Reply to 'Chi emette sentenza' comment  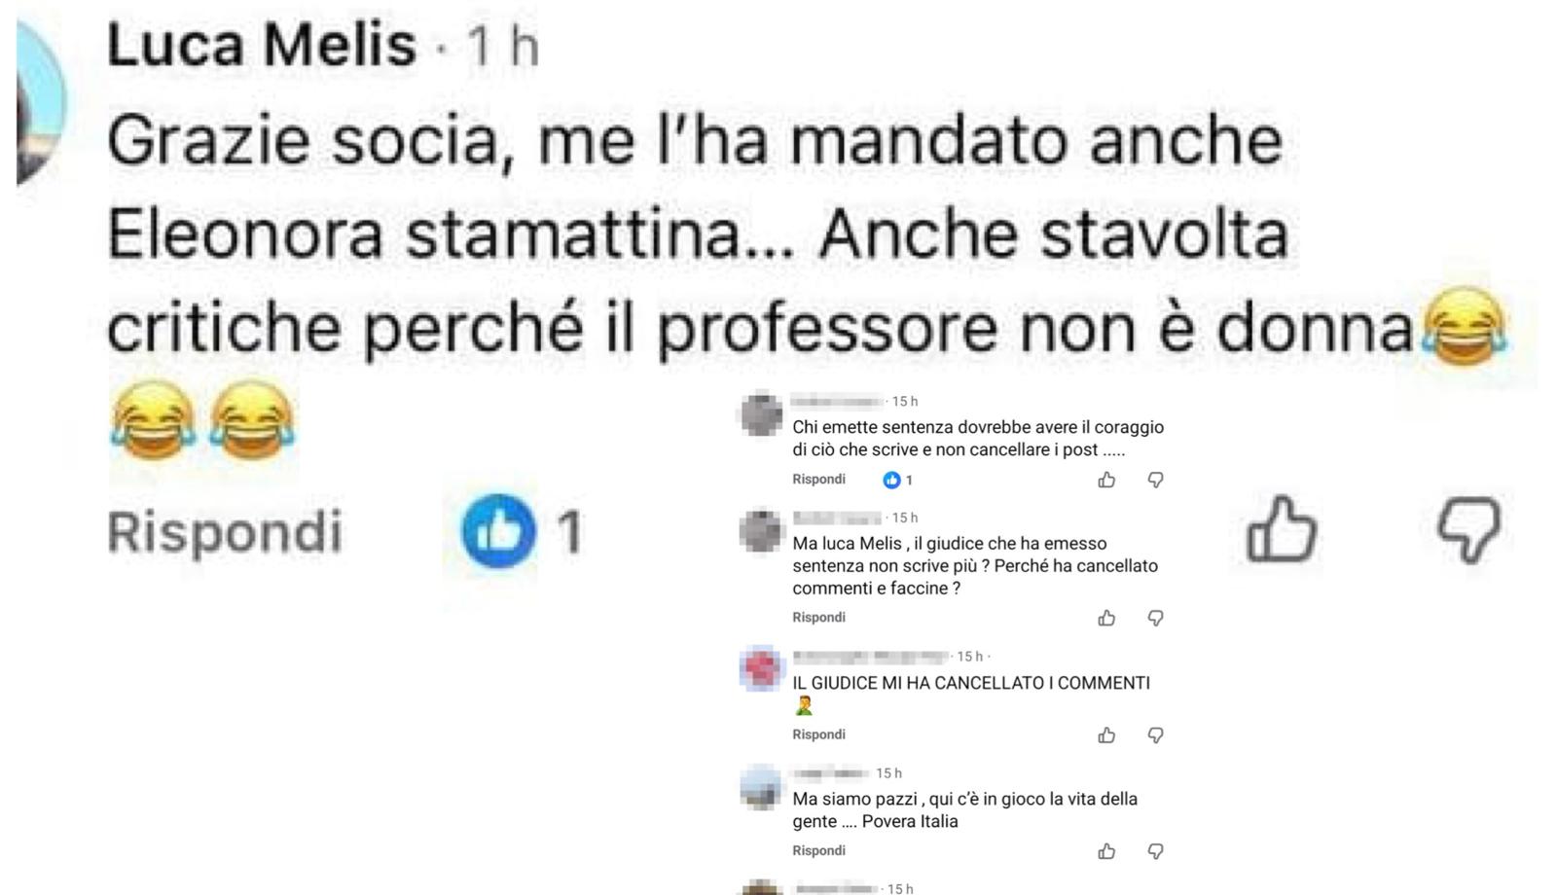818,480
